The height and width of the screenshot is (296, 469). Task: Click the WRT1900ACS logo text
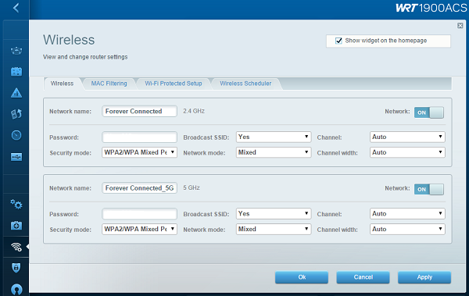pos(431,8)
